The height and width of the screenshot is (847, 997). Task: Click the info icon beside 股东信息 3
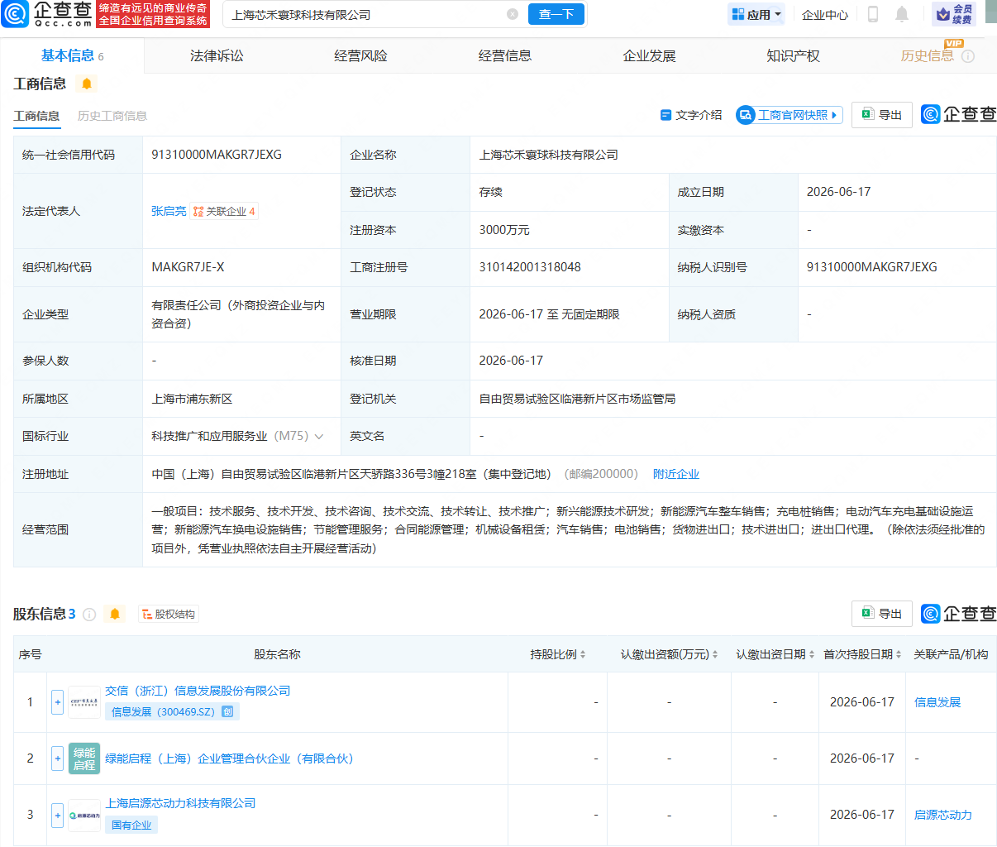pyautogui.click(x=89, y=615)
